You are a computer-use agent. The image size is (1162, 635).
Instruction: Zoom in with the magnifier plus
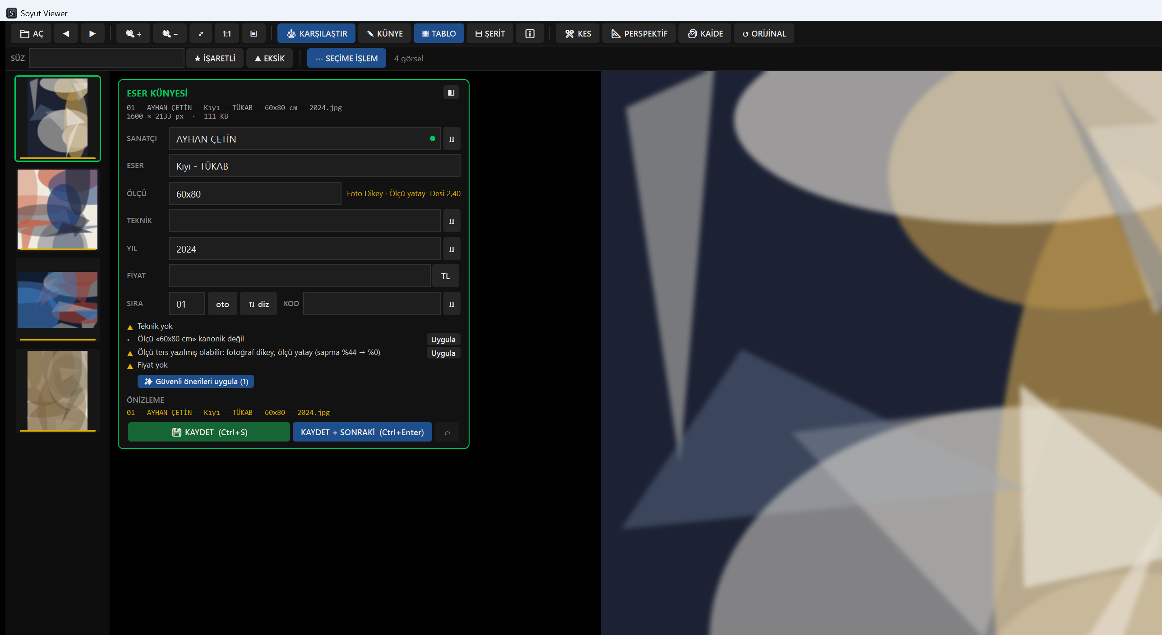pos(134,33)
